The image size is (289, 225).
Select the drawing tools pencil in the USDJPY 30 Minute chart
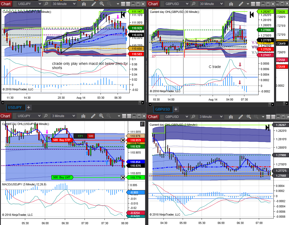94,4
